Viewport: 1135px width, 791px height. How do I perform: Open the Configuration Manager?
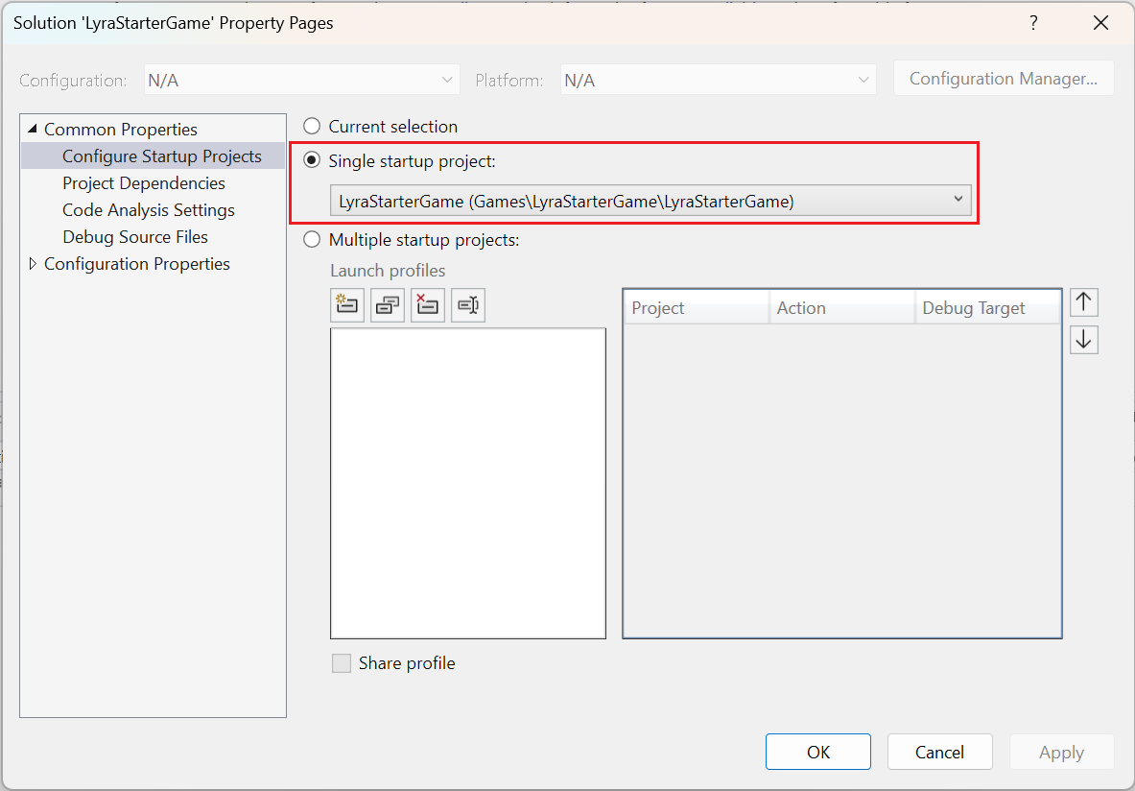[1003, 78]
